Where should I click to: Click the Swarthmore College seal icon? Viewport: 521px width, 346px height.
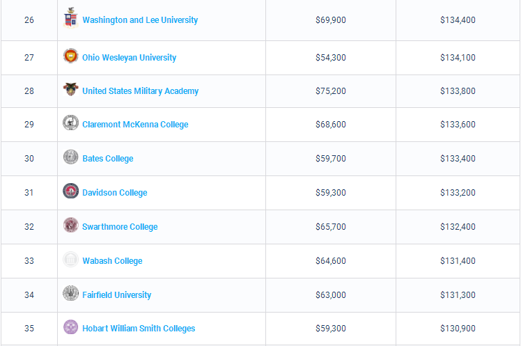point(70,226)
